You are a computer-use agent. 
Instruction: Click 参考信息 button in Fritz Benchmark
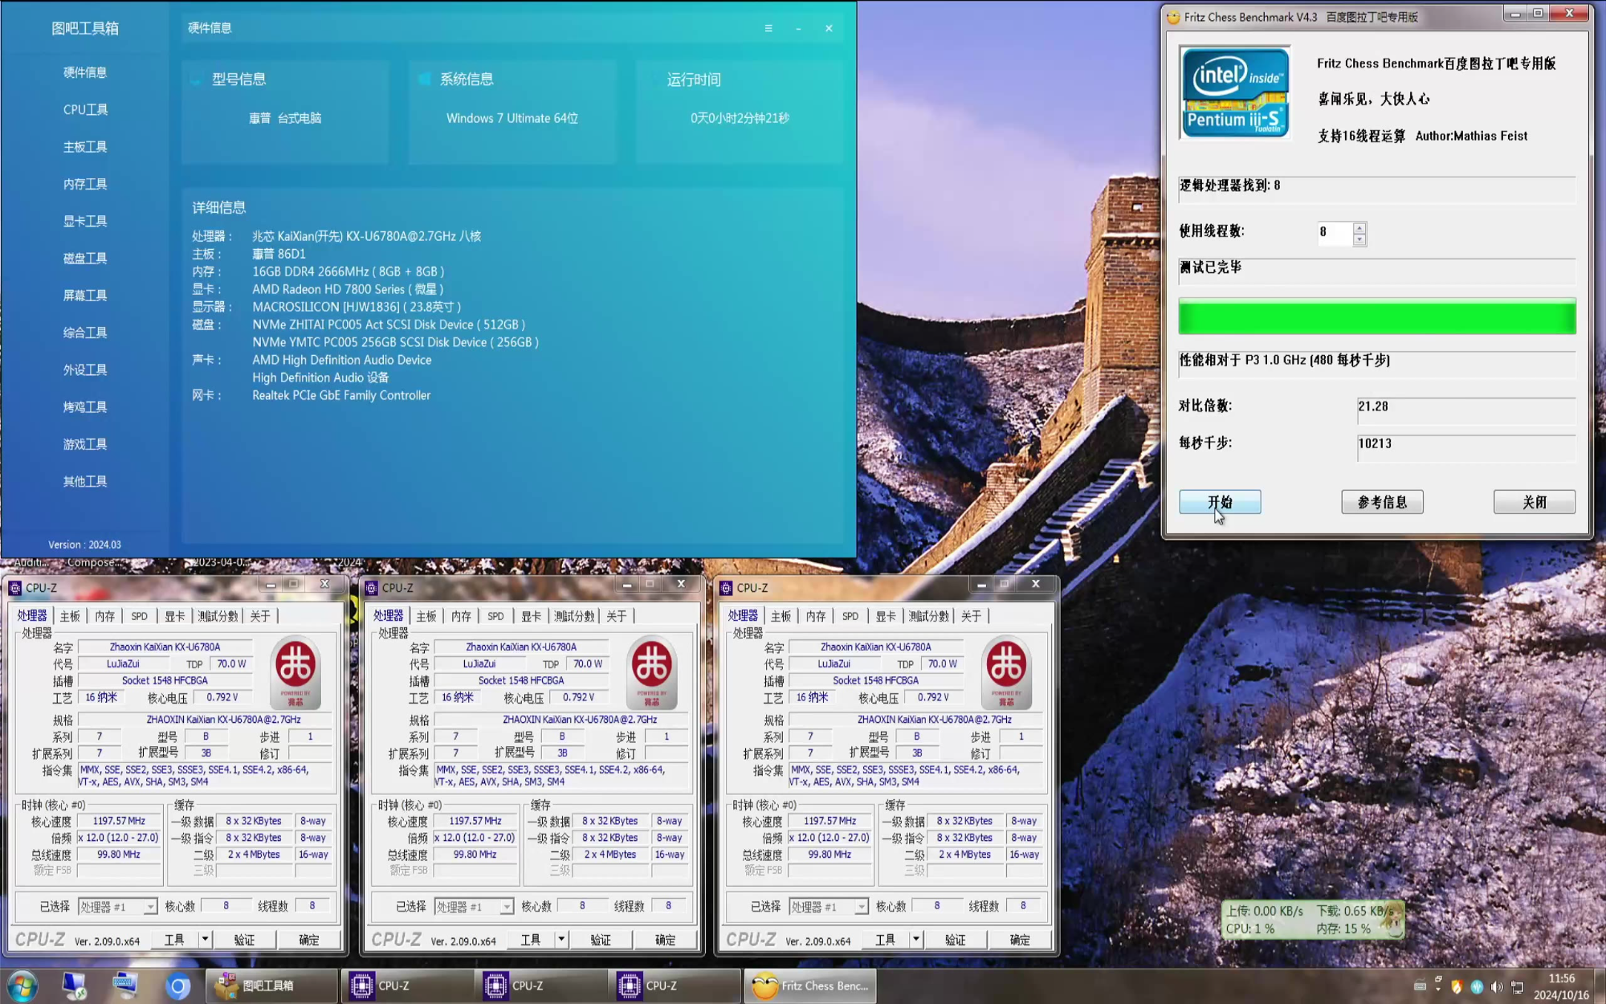1382,502
